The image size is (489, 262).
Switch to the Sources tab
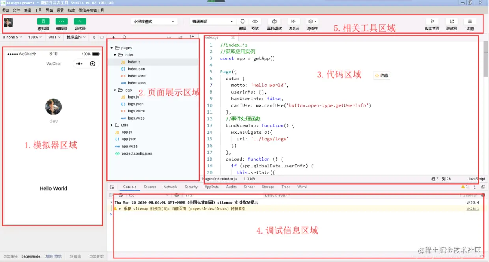[x=150, y=187]
